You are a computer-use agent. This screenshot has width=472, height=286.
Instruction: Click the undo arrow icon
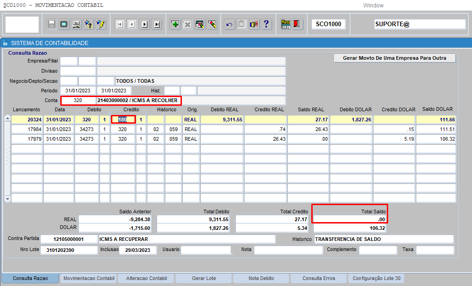[229, 24]
